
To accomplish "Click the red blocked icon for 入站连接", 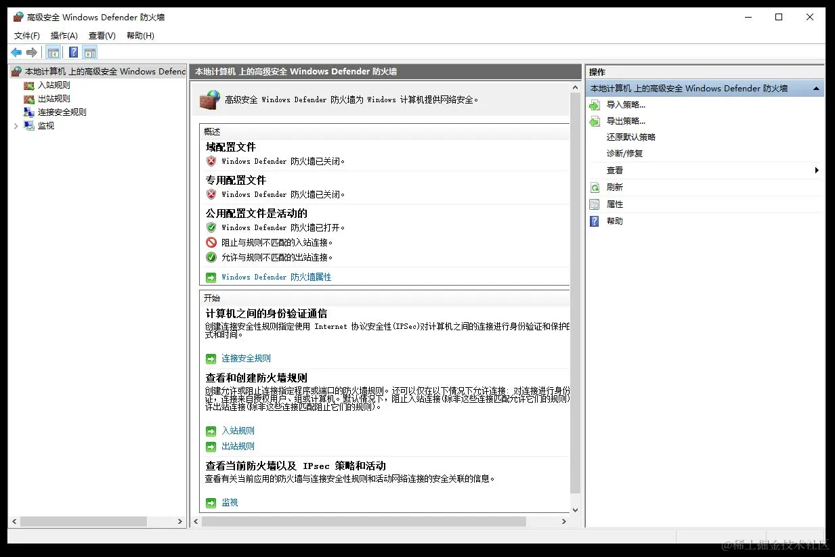I will point(211,242).
